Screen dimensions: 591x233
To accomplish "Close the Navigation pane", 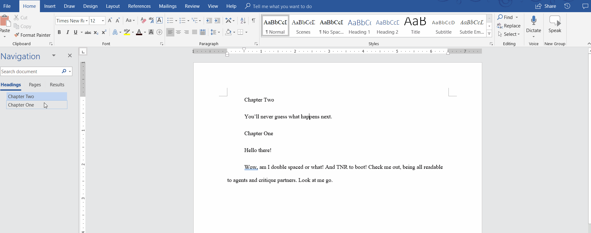I will (70, 55).
